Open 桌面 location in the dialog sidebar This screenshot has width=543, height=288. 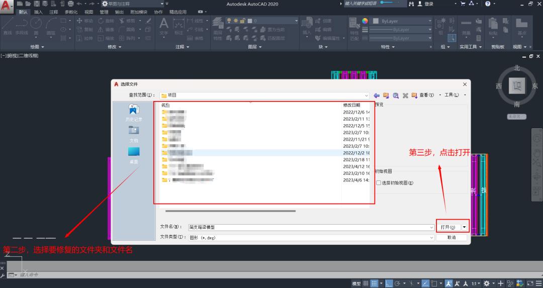(x=134, y=155)
